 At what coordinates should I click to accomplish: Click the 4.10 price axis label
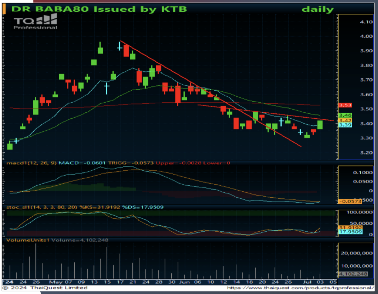(366, 22)
